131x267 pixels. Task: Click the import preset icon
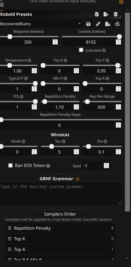[96, 14]
